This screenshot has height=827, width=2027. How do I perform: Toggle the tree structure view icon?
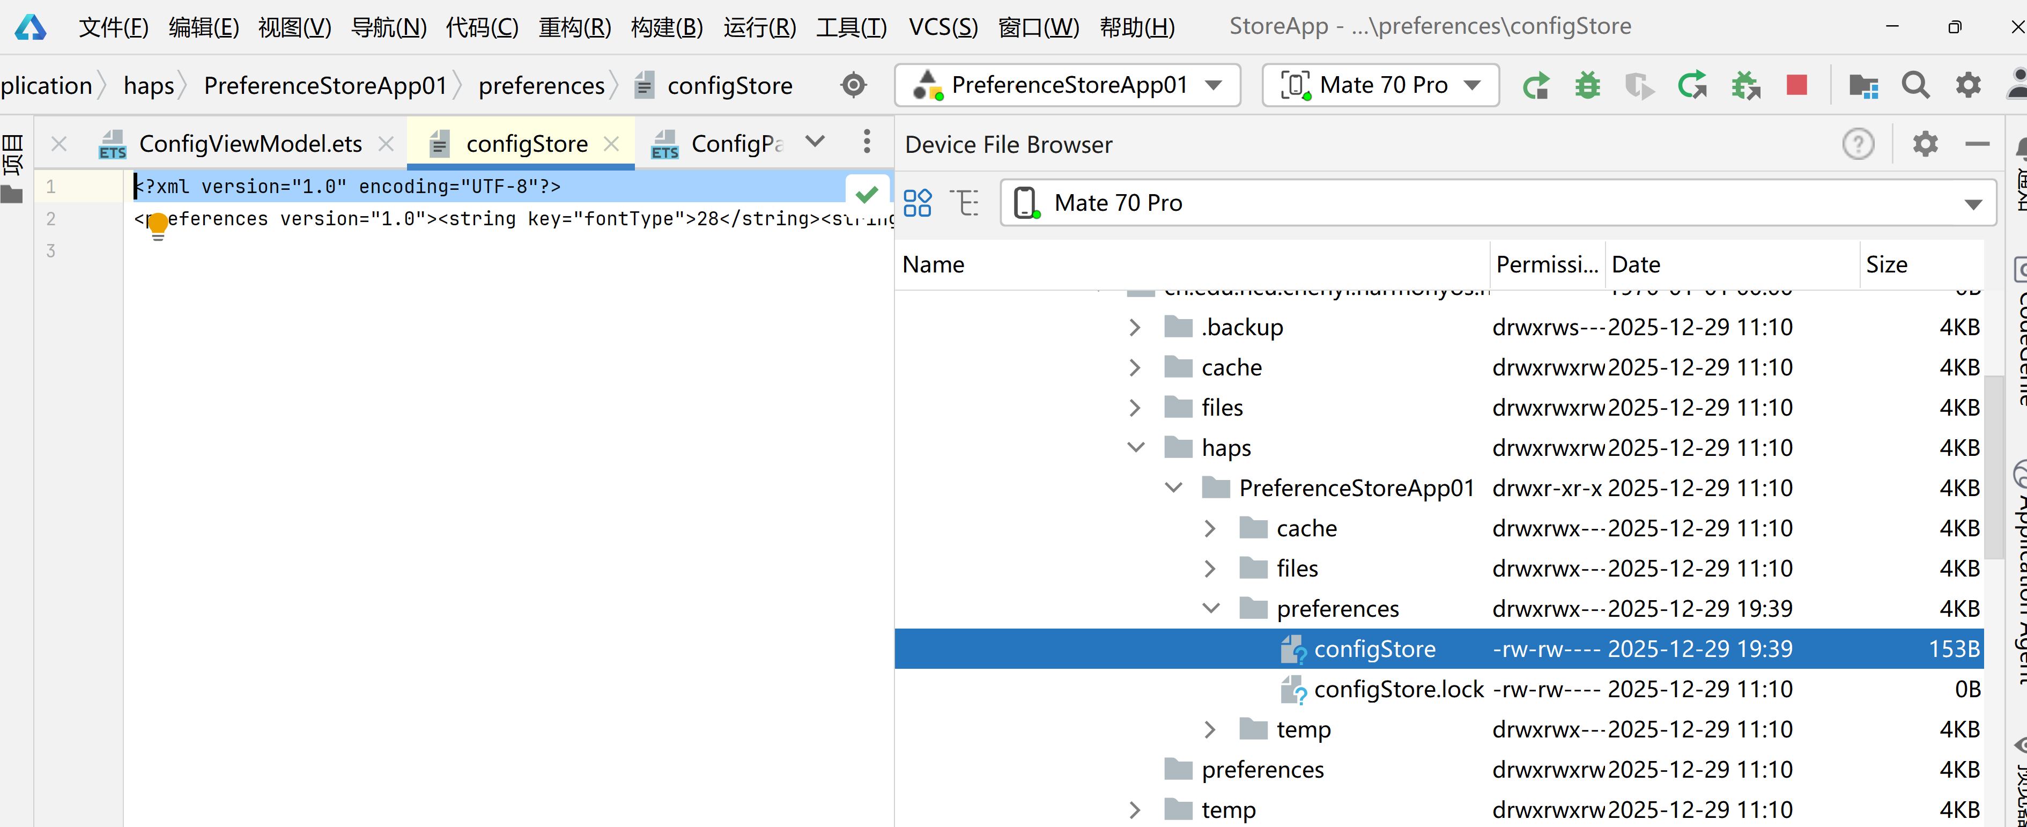click(965, 203)
